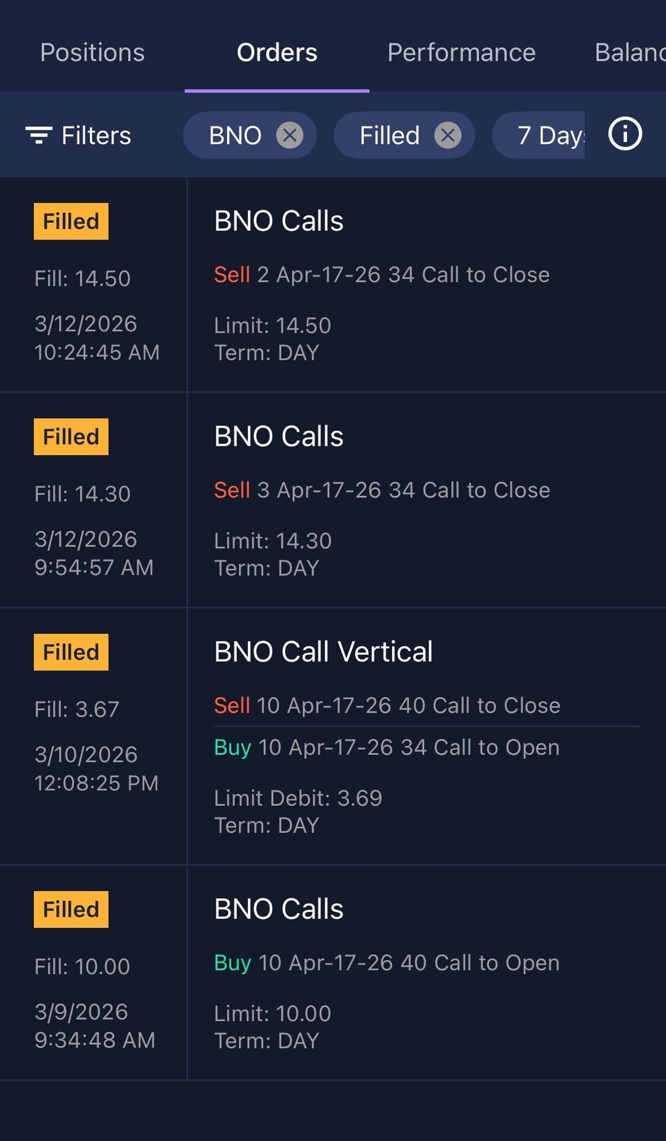The height and width of the screenshot is (1141, 666).
Task: Tap Filled badge on 10.00 fill order
Action: (71, 909)
